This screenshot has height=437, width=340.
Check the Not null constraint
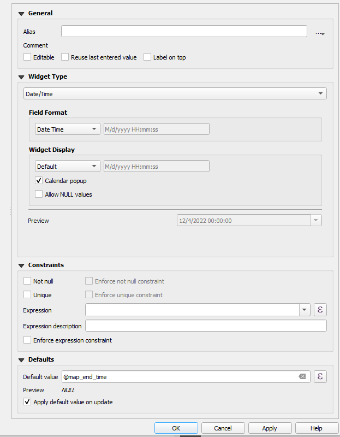[27, 281]
